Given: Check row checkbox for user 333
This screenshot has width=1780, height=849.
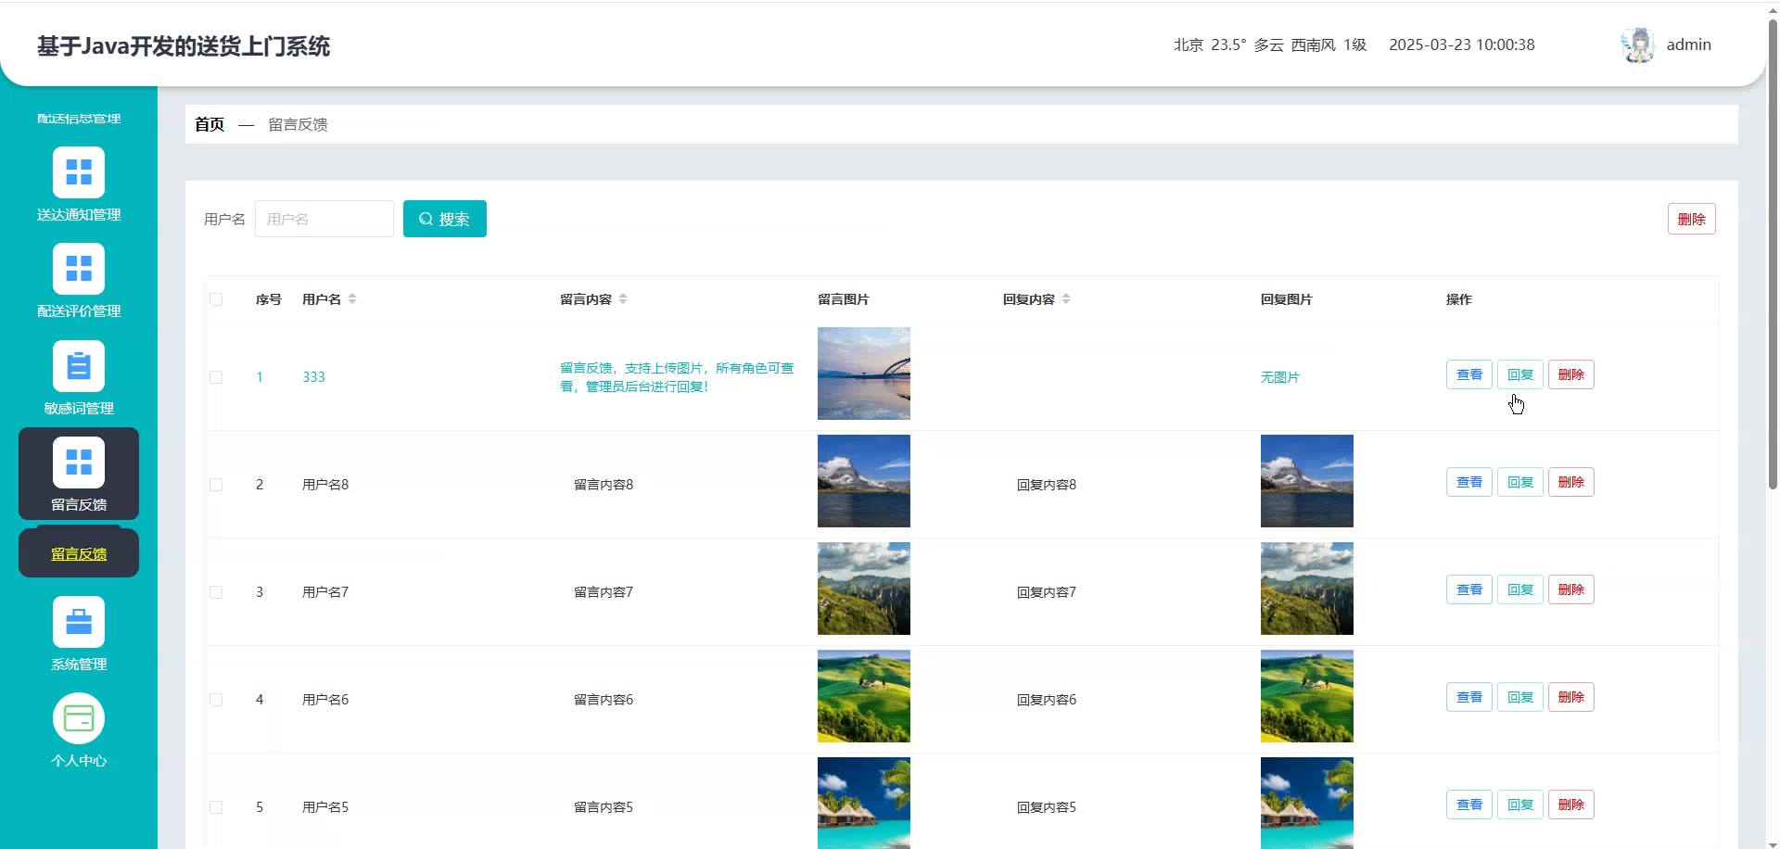Looking at the screenshot, I should click(x=216, y=377).
